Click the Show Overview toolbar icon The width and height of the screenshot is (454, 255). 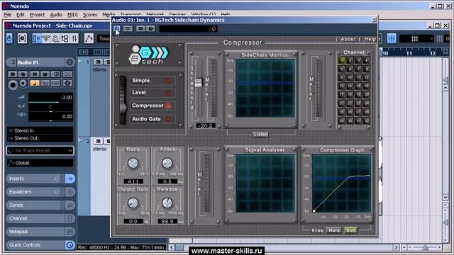[x=55, y=38]
